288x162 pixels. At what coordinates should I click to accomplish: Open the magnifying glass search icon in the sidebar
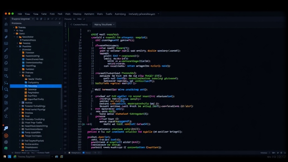(6, 89)
